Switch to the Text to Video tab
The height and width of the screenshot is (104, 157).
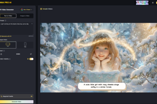click(8, 16)
